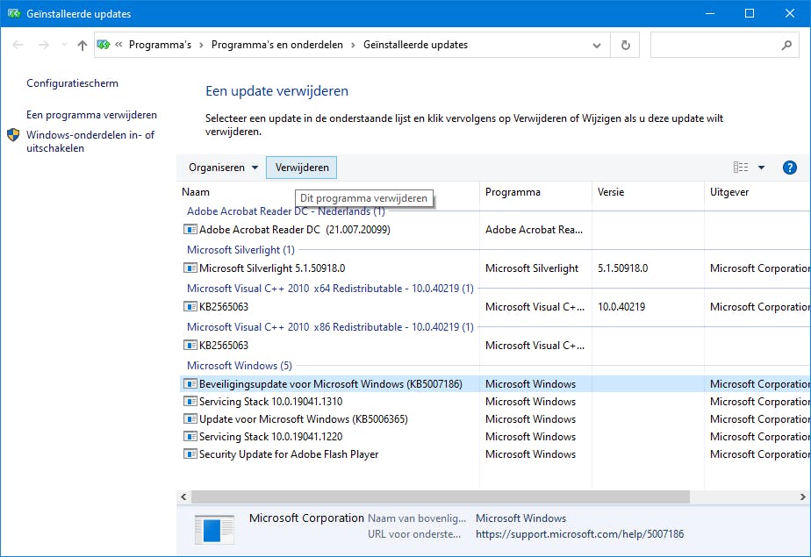The image size is (811, 557).
Task: Click the window title bar icon
Action: [13, 13]
